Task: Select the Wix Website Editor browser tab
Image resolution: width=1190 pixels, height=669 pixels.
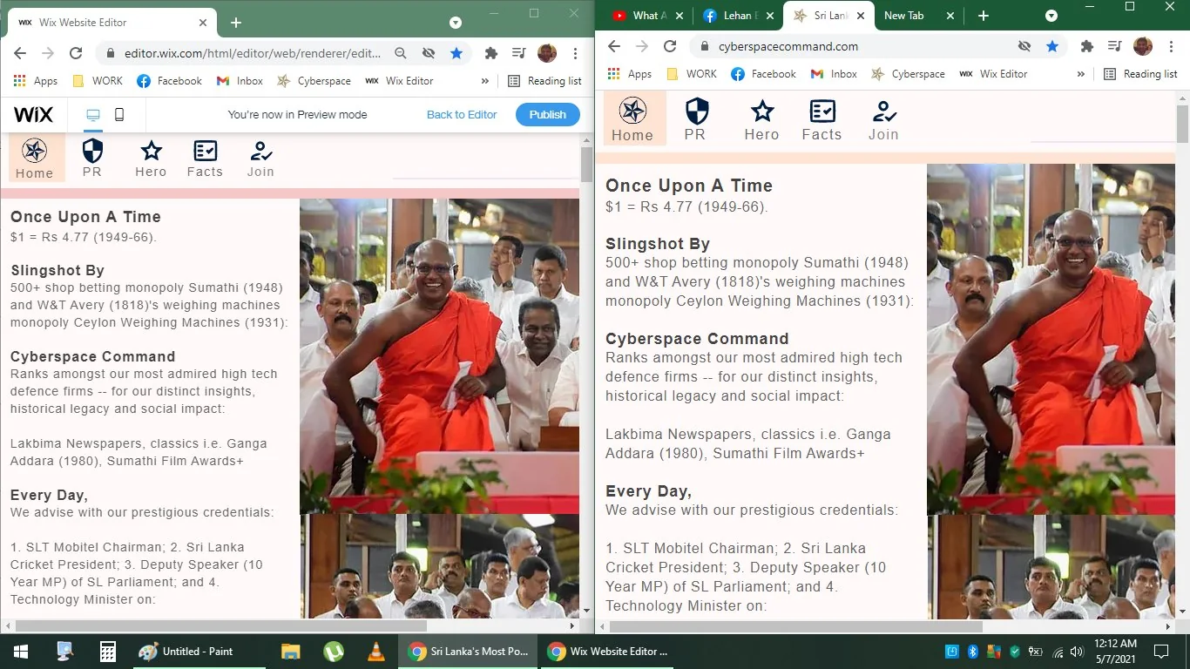Action: tap(112, 22)
